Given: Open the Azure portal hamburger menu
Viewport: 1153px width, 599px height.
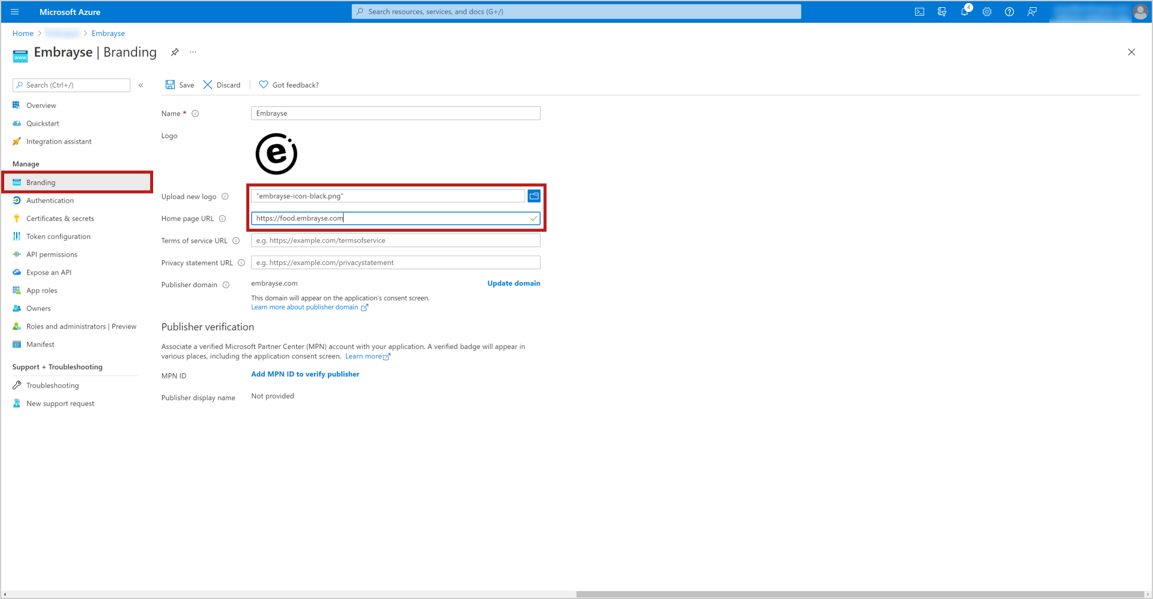Looking at the screenshot, I should 15,11.
